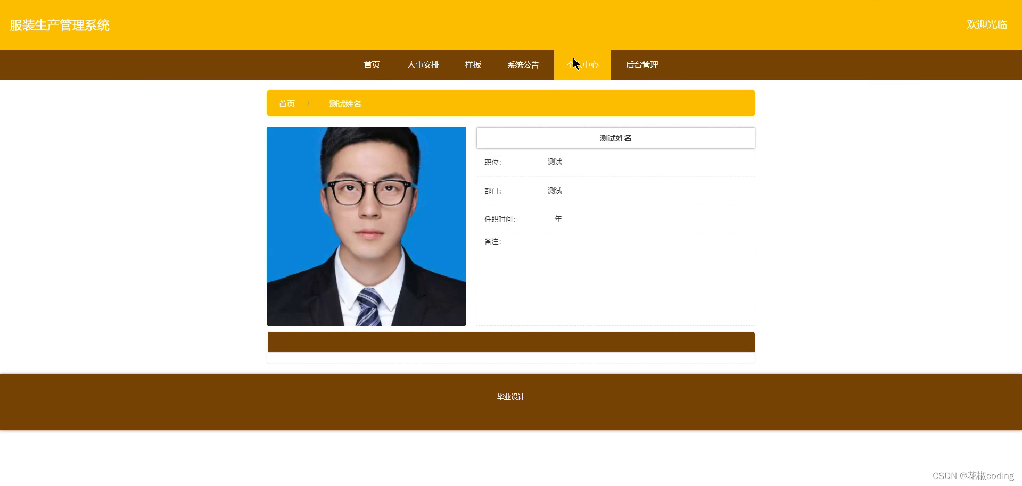
Task: Open the 首页 navigation menu item
Action: coord(371,65)
